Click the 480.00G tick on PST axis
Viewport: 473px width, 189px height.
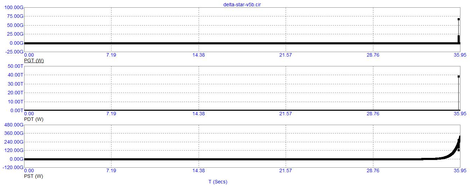[13, 125]
